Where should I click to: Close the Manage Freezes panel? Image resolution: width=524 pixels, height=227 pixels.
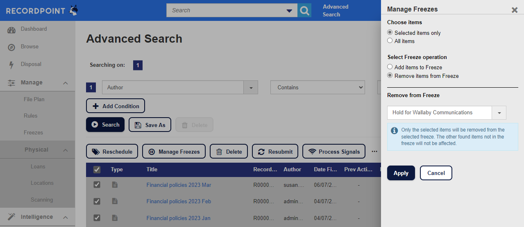coord(515,10)
